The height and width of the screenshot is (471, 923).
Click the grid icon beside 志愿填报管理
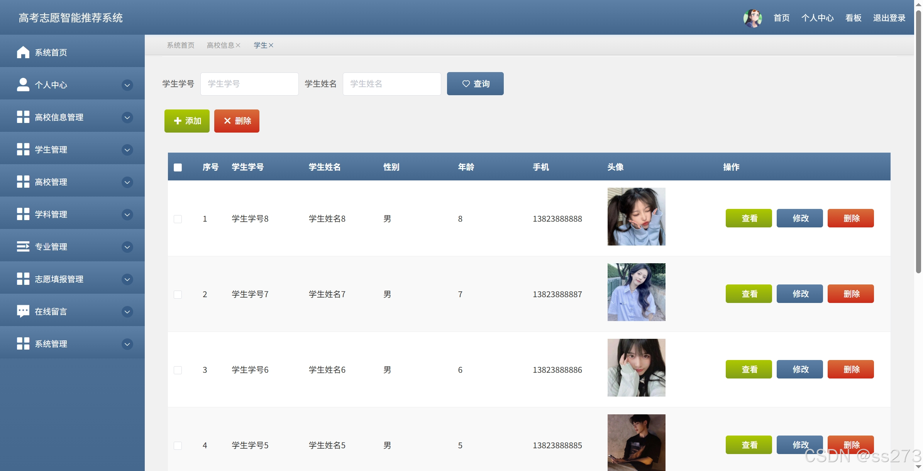pyautogui.click(x=23, y=279)
